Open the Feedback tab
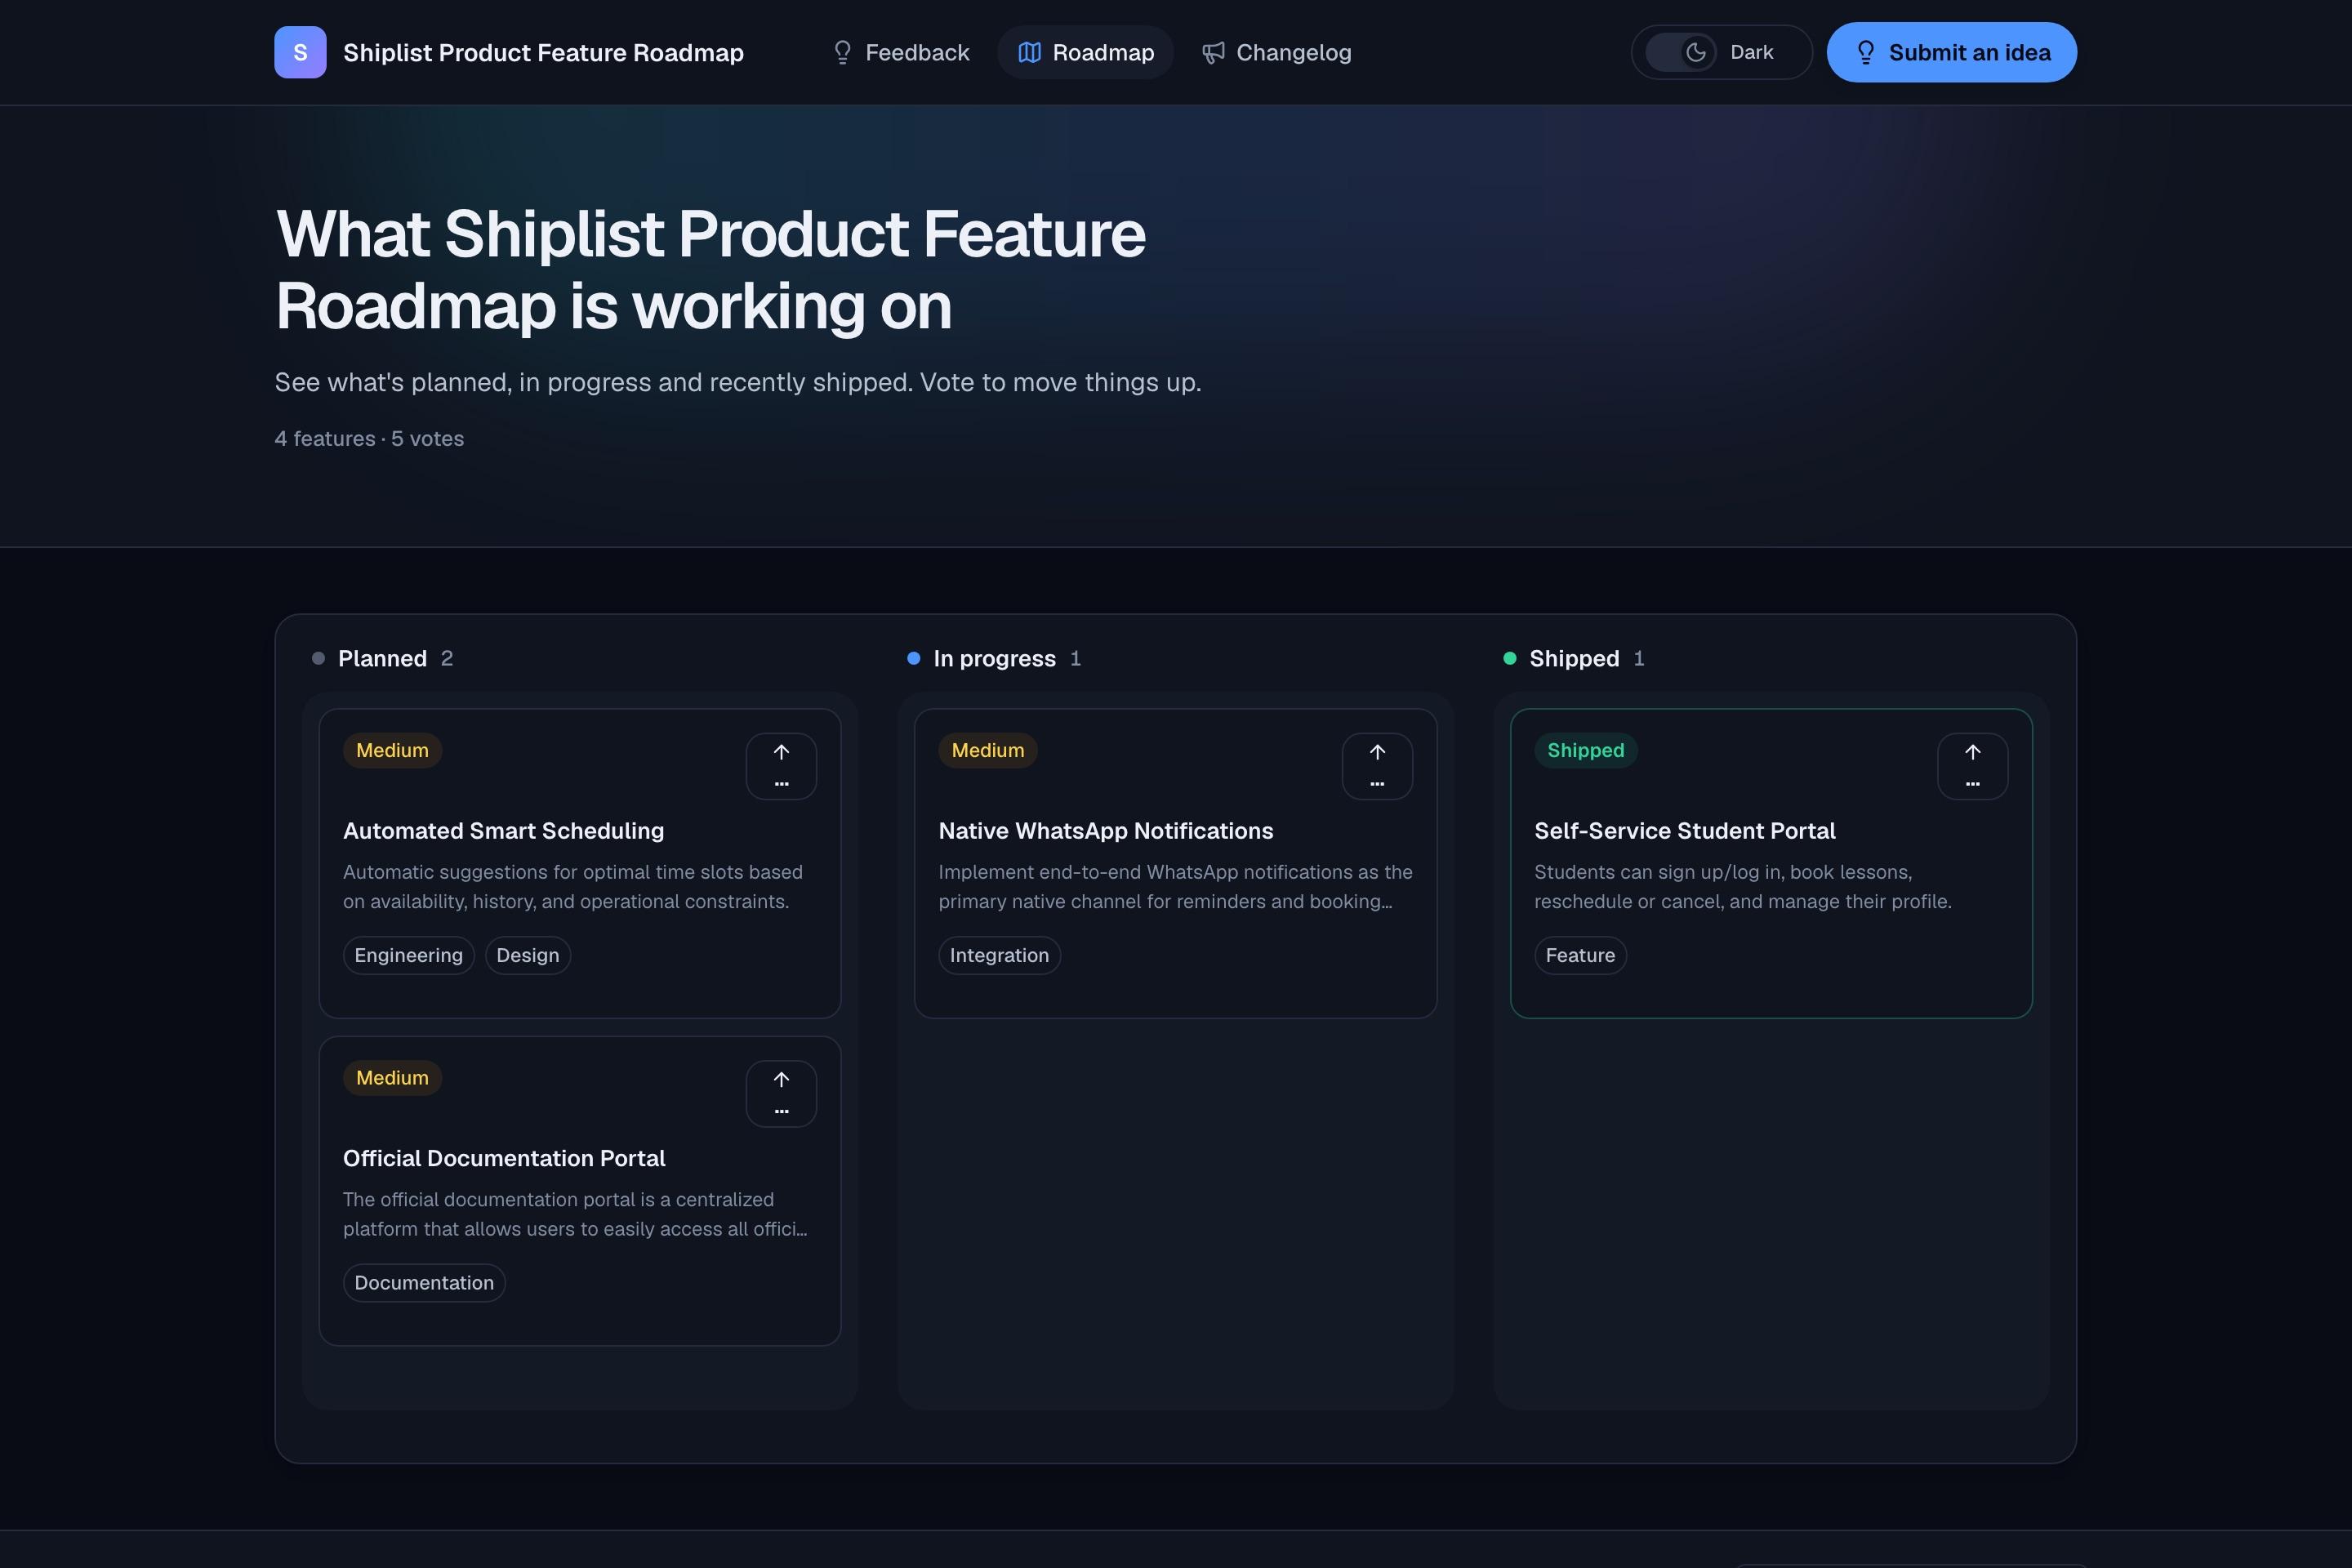This screenshot has height=1568, width=2352. [901, 52]
